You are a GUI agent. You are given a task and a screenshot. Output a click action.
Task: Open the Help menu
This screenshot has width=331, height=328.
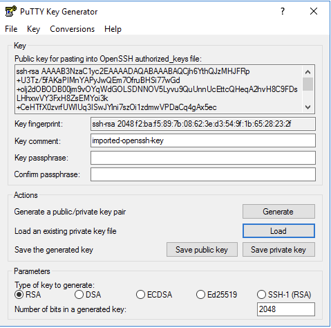click(113, 29)
